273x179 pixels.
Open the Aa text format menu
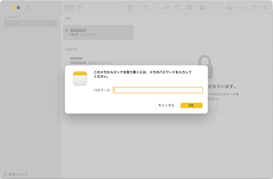pyautogui.click(x=166, y=7)
